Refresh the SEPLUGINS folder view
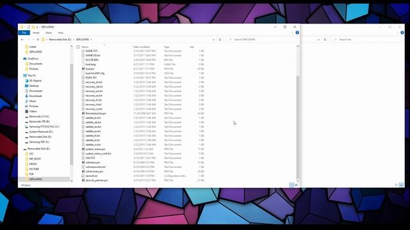The width and height of the screenshot is (410, 230). [220, 40]
